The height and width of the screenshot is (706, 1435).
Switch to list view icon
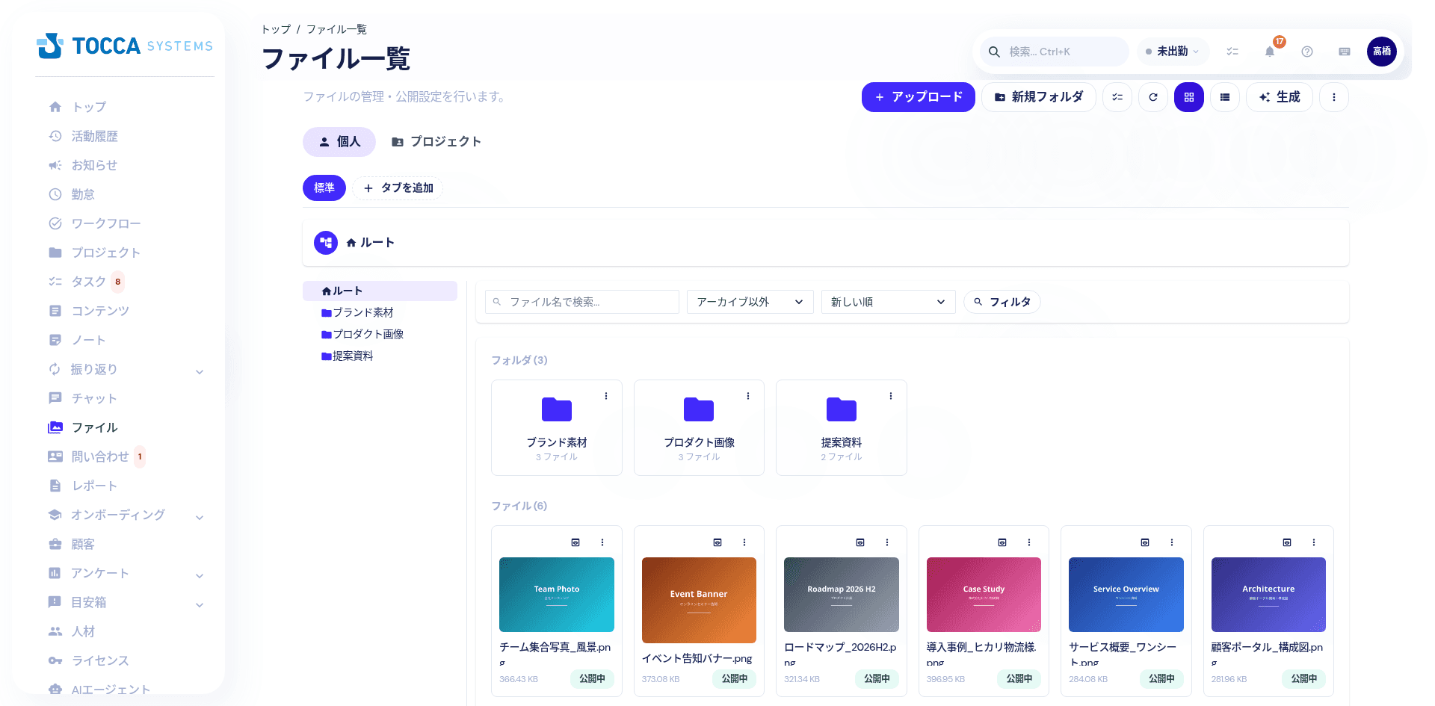point(1224,97)
